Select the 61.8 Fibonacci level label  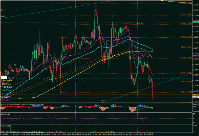187,58
